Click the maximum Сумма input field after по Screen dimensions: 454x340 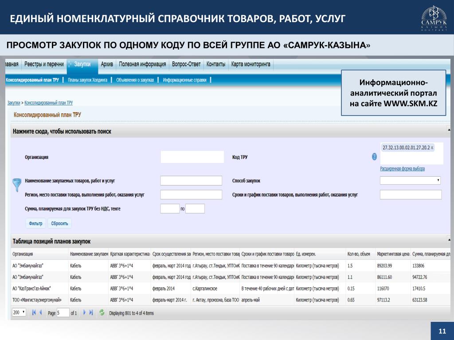pyautogui.click(x=195, y=209)
